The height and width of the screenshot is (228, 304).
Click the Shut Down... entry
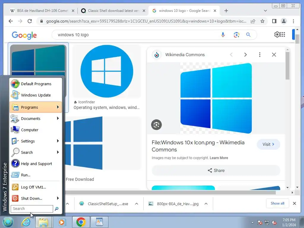click(x=36, y=198)
